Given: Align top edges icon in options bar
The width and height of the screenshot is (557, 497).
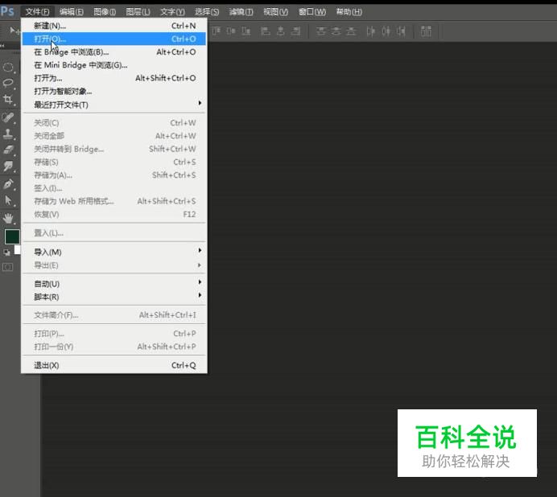Looking at the screenshot, I should [x=216, y=31].
